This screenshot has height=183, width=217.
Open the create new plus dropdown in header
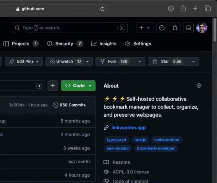(145, 28)
